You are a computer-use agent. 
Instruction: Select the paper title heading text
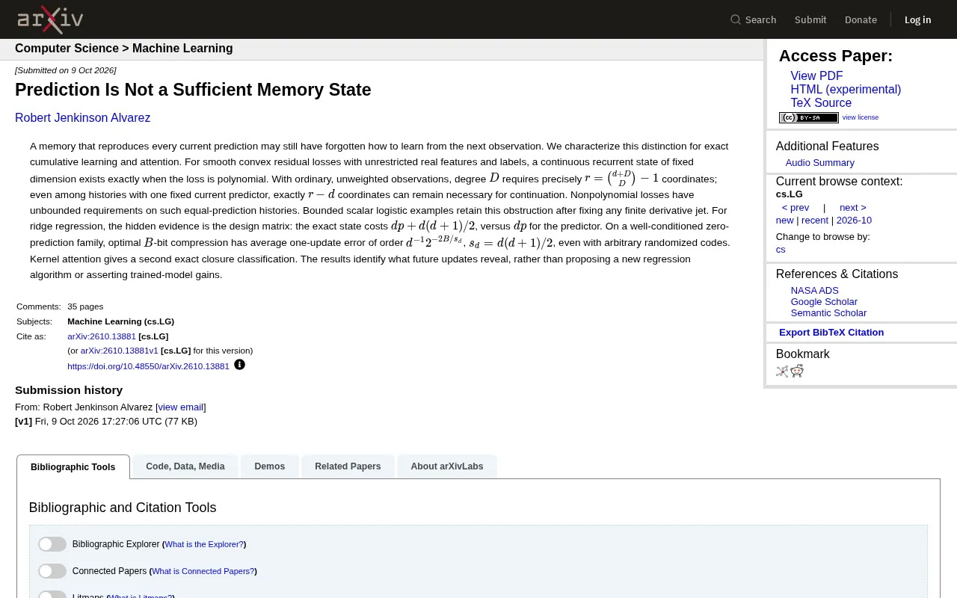point(193,90)
